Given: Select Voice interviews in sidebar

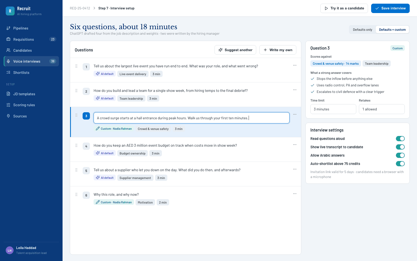Looking at the screenshot, I should tap(31, 61).
